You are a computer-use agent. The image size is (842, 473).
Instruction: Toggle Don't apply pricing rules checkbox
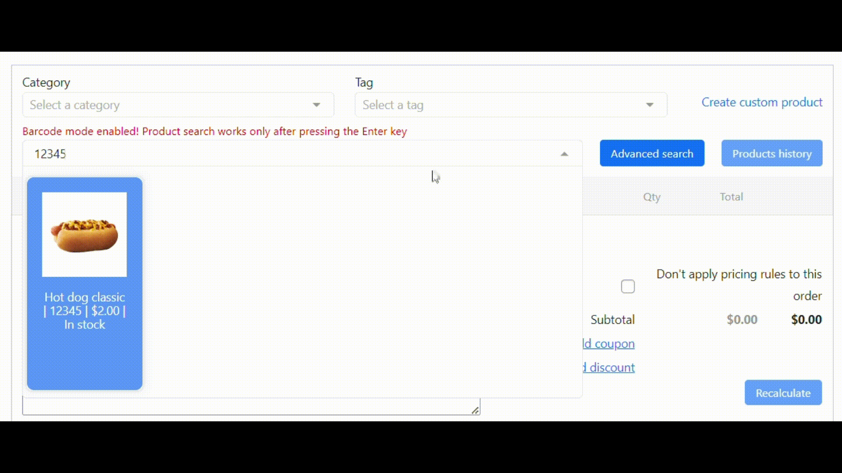[628, 286]
